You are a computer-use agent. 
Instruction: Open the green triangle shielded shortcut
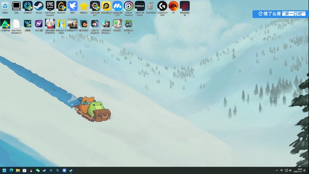click(x=5, y=24)
